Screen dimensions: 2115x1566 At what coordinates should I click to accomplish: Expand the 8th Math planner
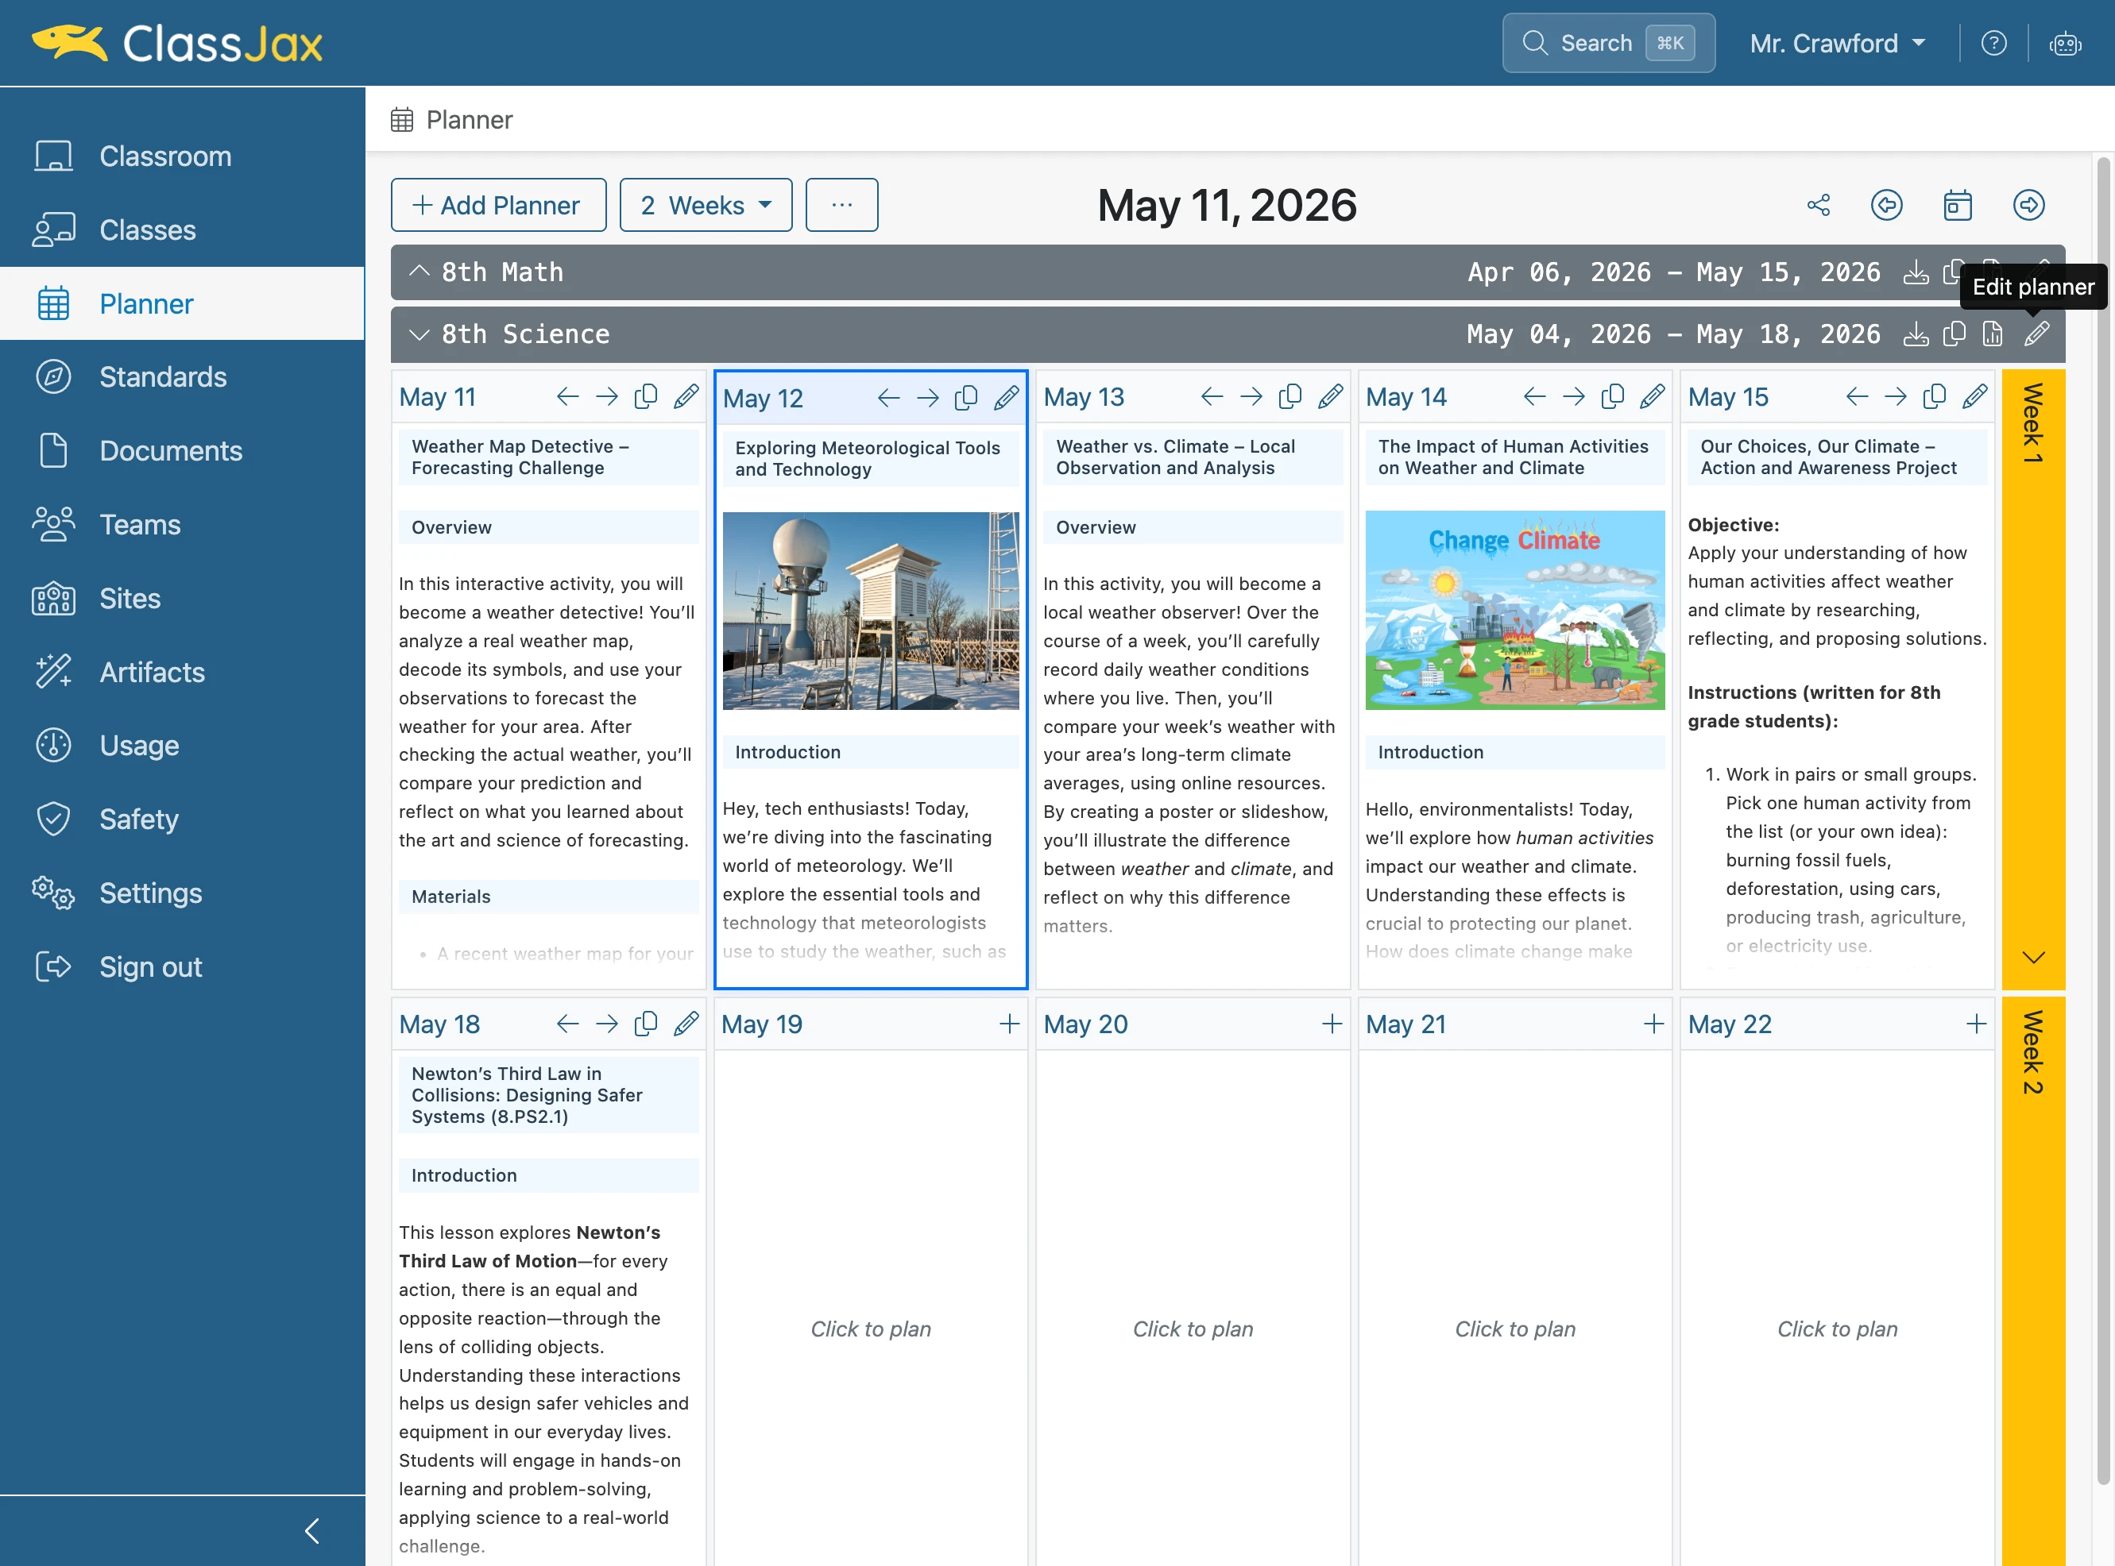[x=418, y=272]
